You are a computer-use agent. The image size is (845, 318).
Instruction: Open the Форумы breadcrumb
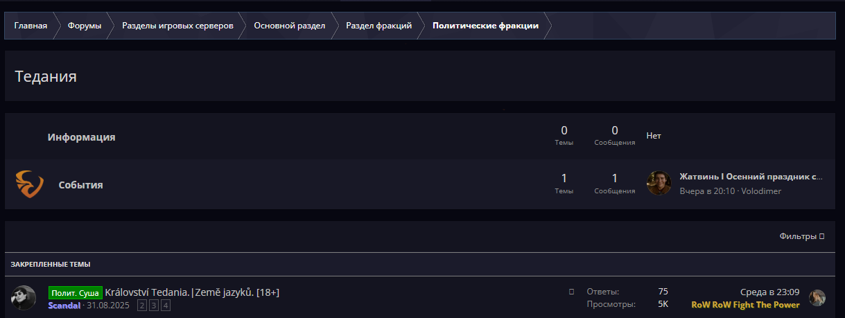(85, 26)
